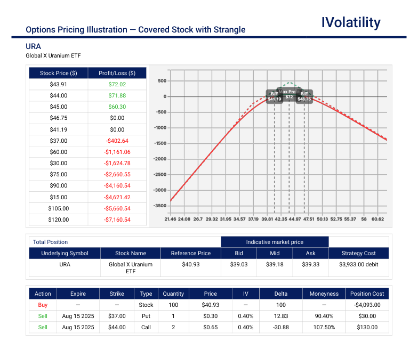
Task: Select the -$5,660.54 loss cell
Action: tap(117, 209)
